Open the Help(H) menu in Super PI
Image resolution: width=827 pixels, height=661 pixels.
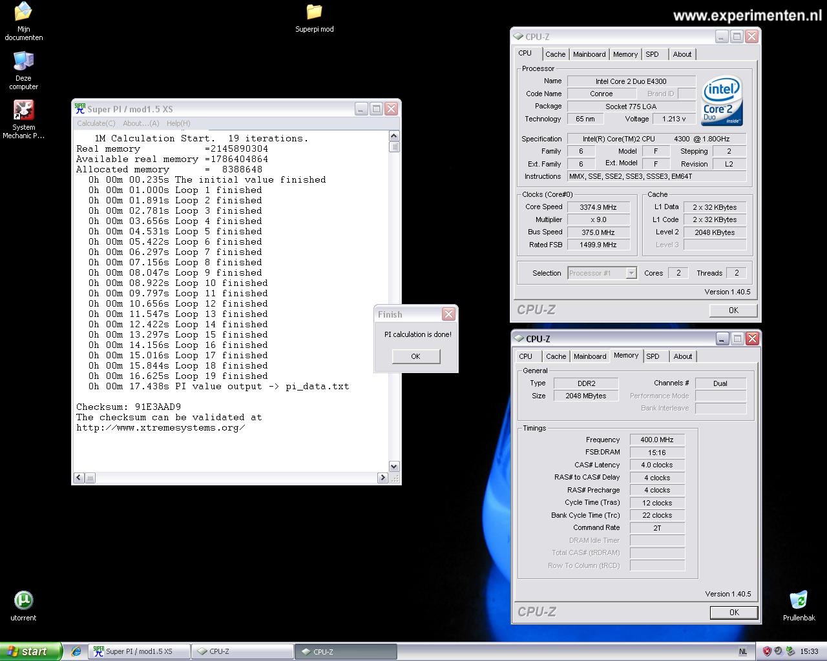tap(178, 123)
